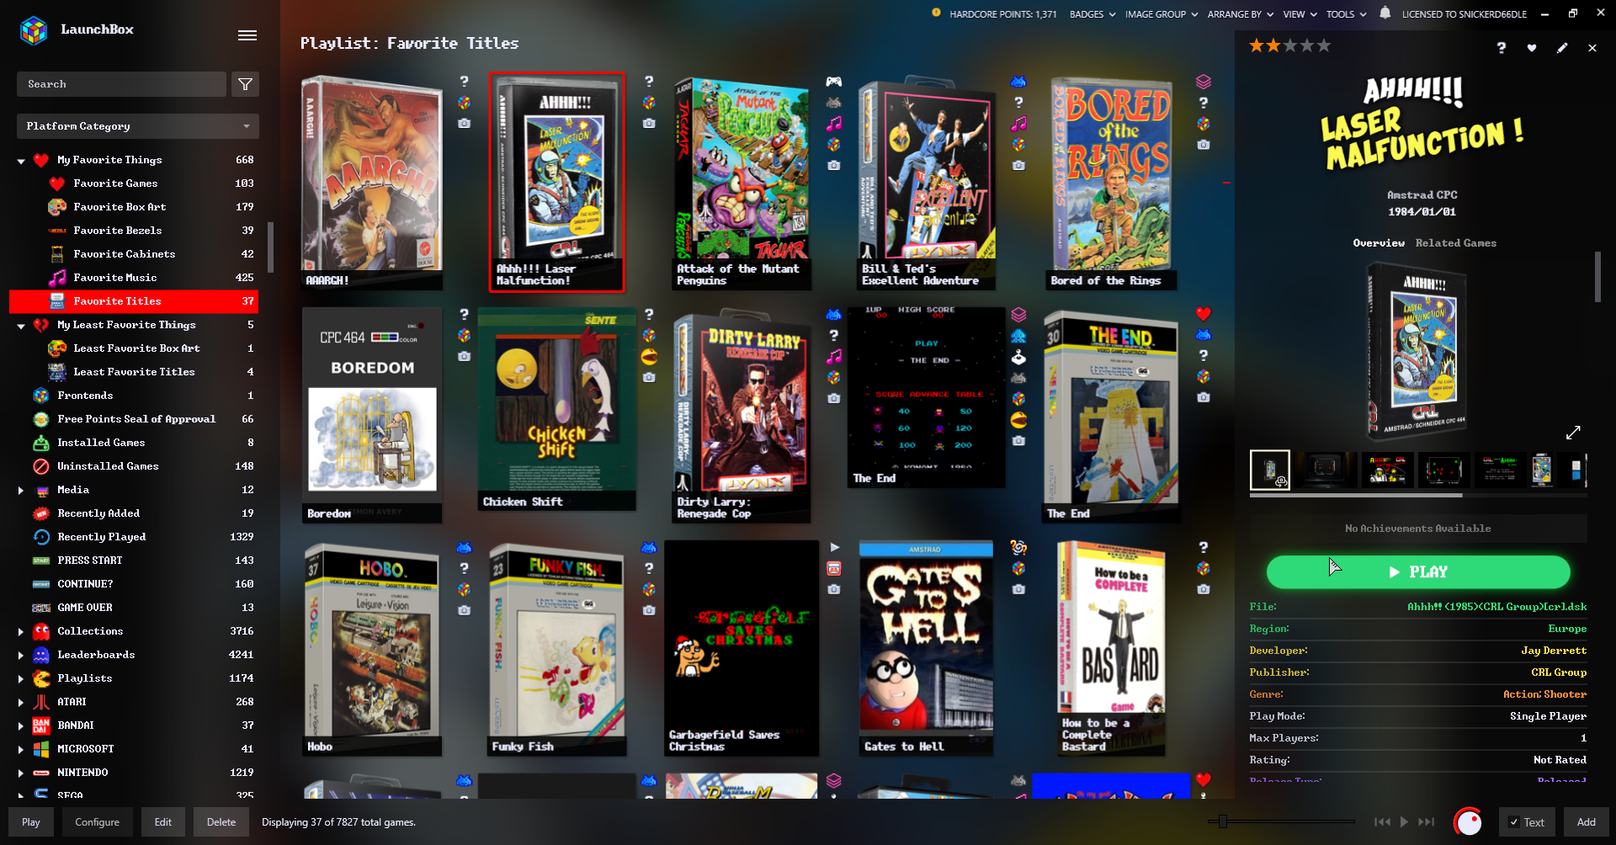Open the ARRANGE BY menu
Screen dimensions: 1616x845
coord(1241,14)
